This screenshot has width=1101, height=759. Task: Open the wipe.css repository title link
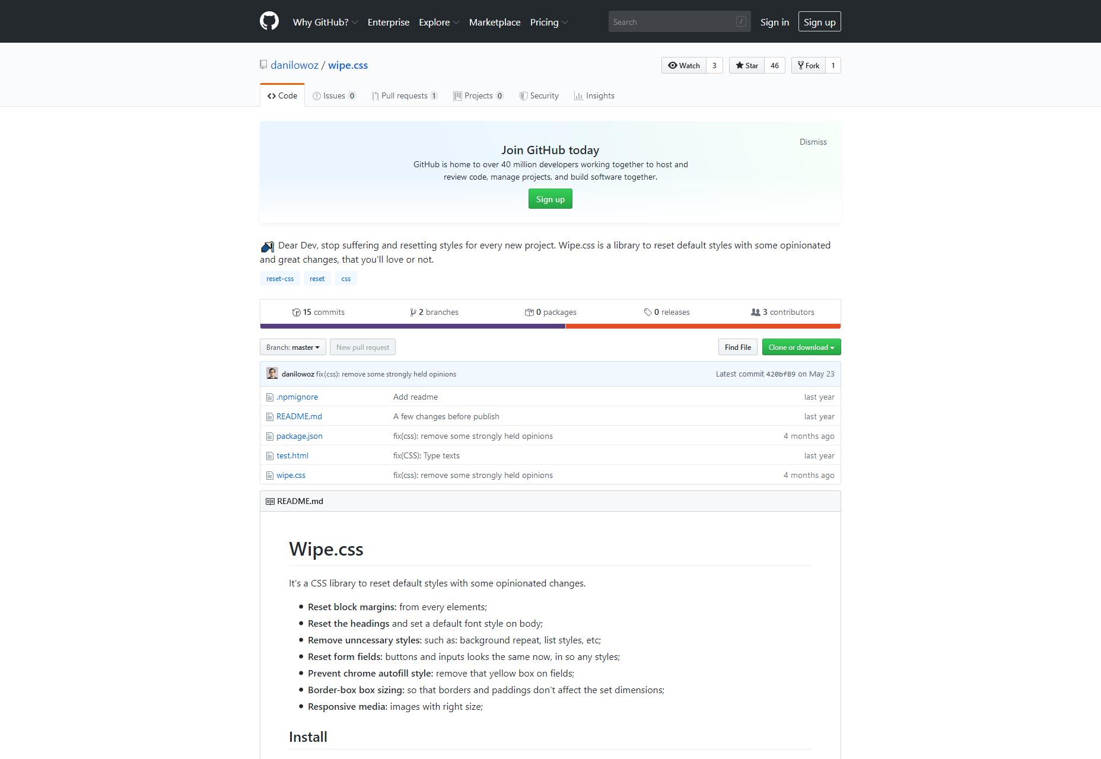(348, 65)
